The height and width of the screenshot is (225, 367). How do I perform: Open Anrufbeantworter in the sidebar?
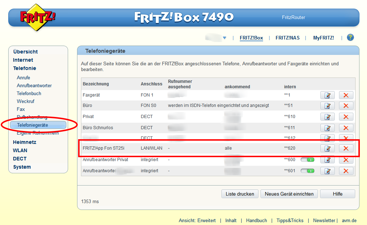34,85
